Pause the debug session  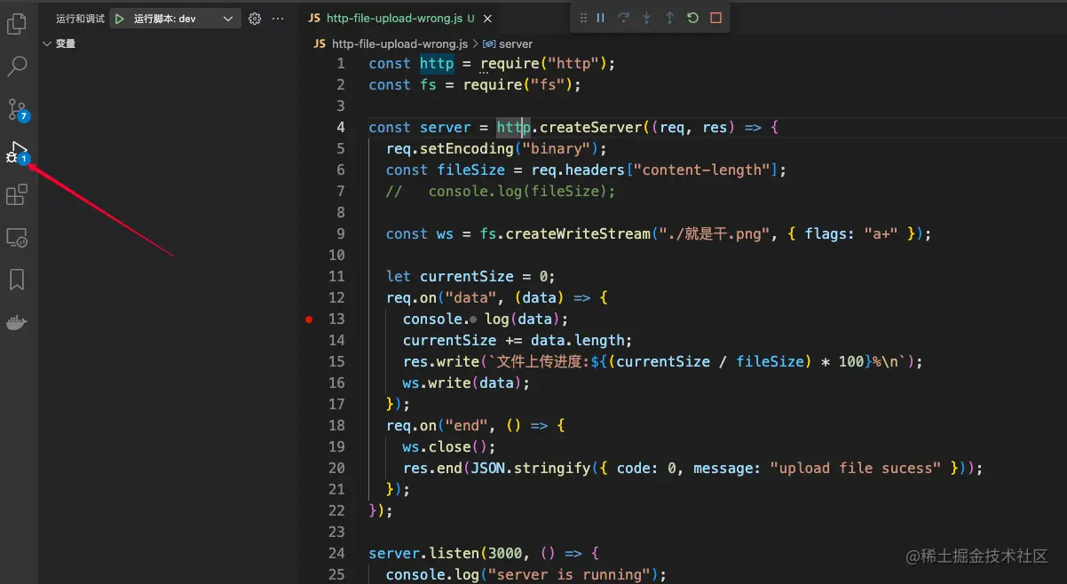tap(601, 18)
